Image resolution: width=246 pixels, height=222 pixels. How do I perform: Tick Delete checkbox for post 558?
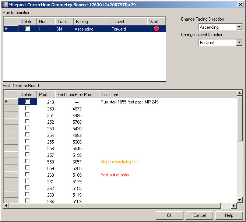point(27,161)
